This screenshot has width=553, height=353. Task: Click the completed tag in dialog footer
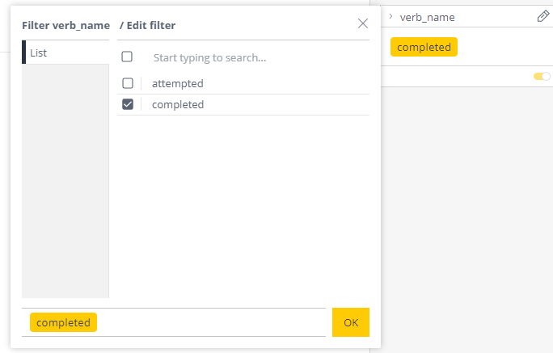click(x=64, y=322)
